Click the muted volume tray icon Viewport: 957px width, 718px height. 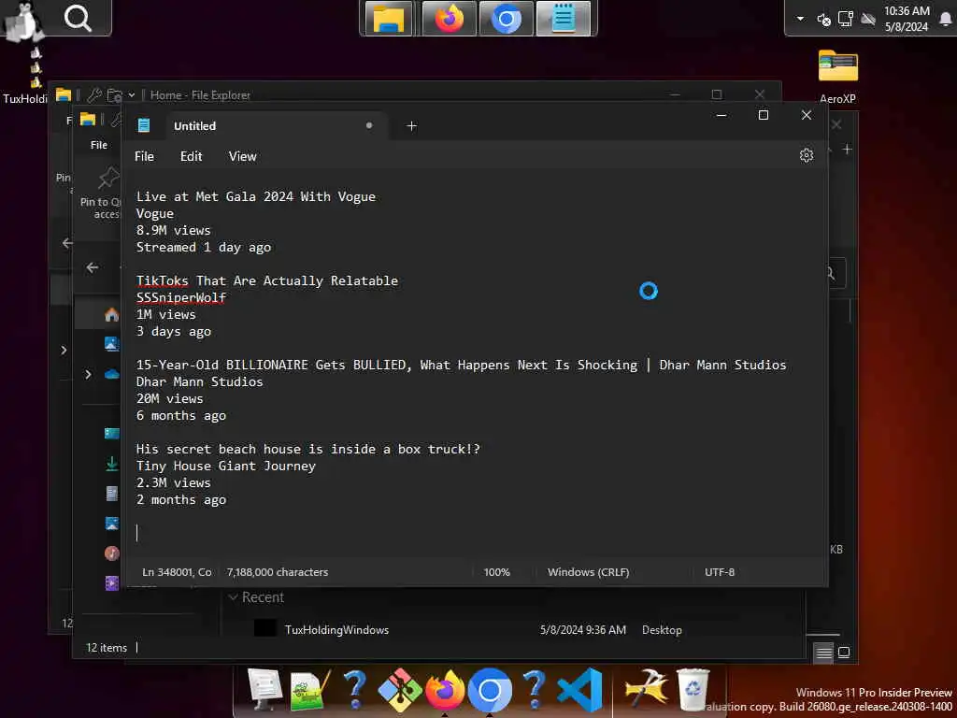point(823,19)
